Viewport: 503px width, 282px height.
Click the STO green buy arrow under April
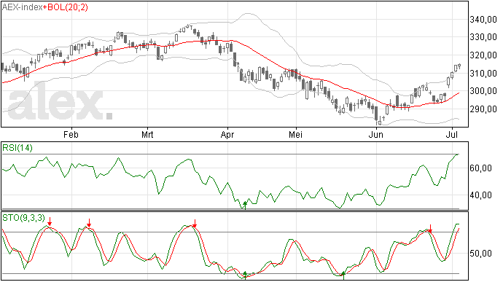245,275
